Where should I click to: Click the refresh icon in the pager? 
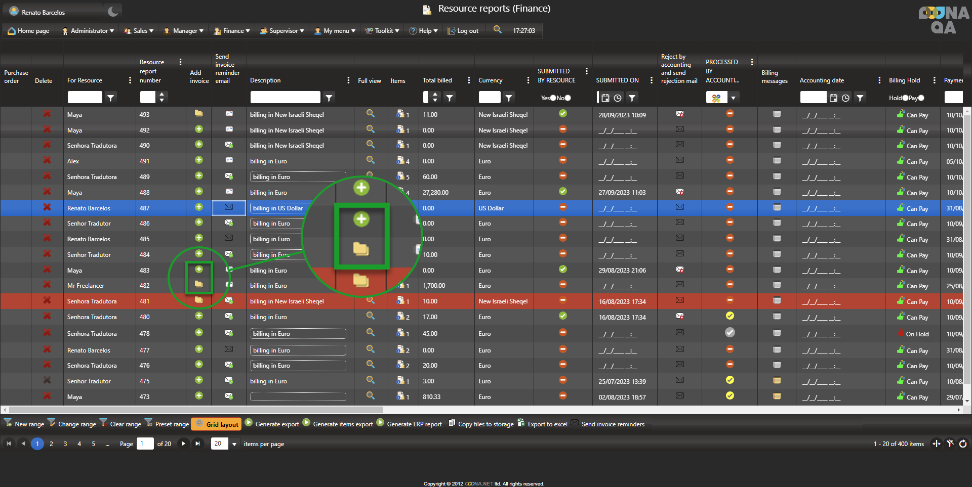963,444
